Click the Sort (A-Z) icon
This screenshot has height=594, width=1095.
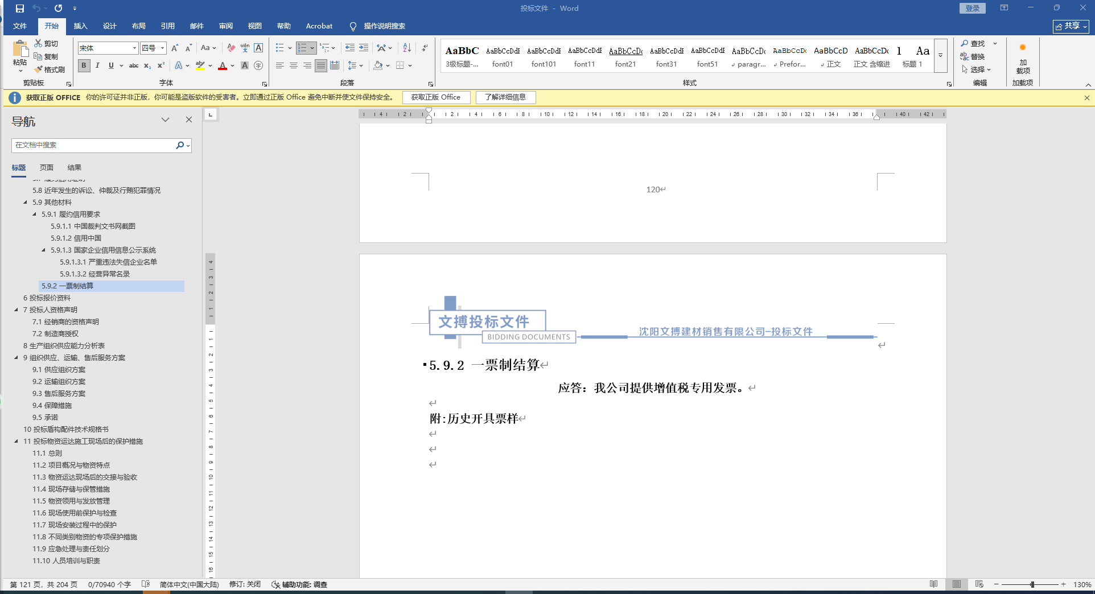[406, 48]
